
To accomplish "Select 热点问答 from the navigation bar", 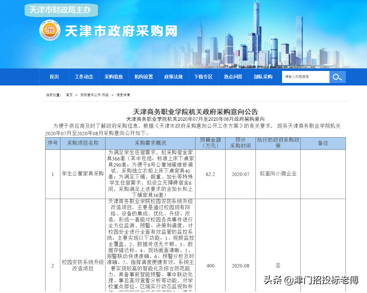I will (x=233, y=77).
